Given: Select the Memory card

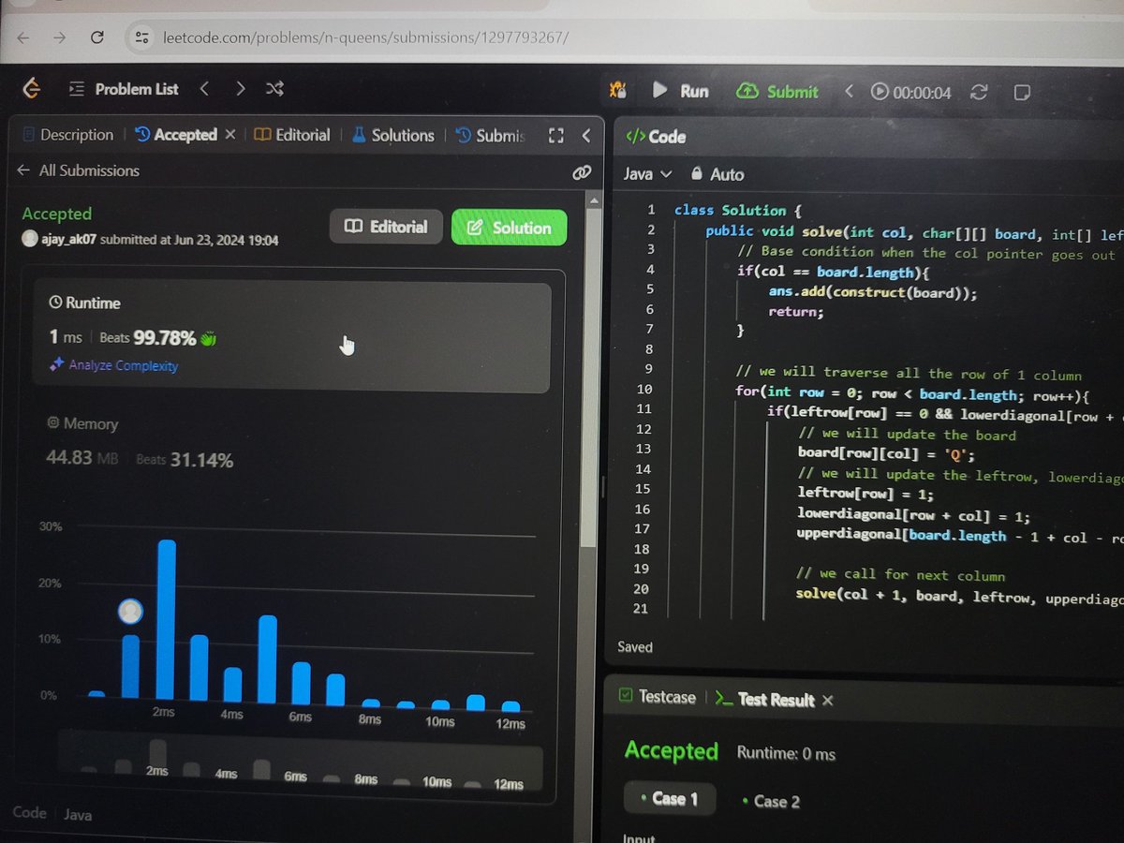Looking at the screenshot, I should point(291,442).
